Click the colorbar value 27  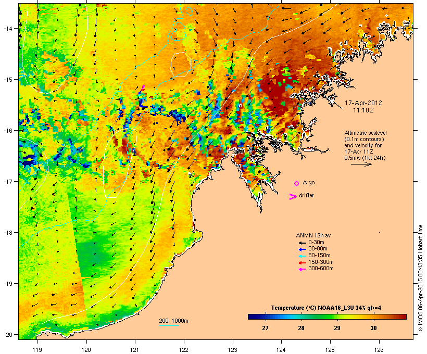(265, 328)
